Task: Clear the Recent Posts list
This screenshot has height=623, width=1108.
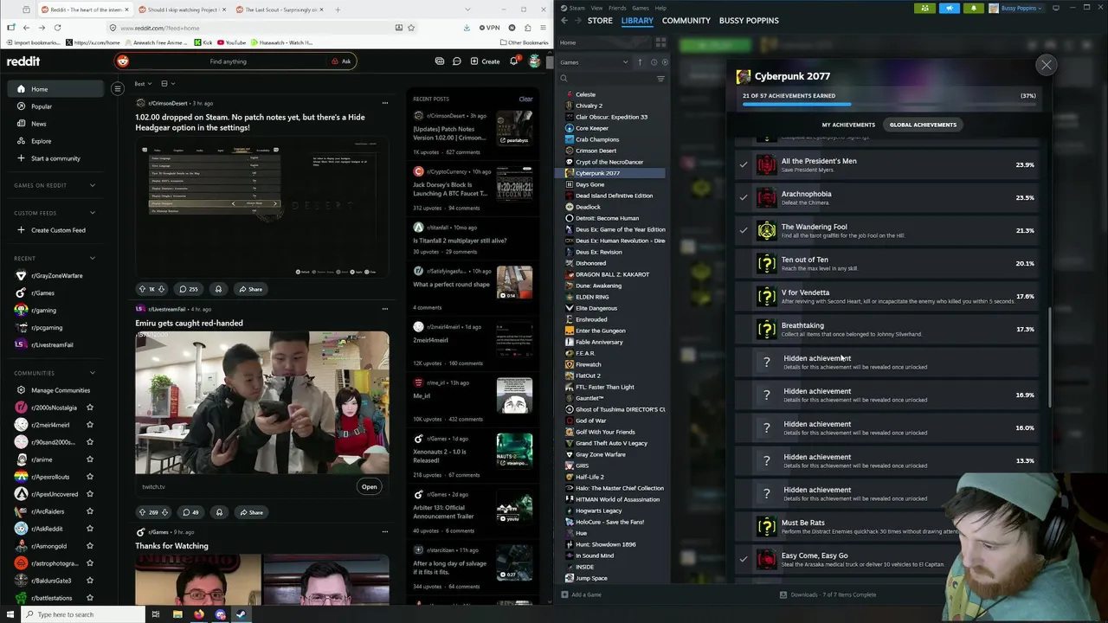Action: coord(525,99)
